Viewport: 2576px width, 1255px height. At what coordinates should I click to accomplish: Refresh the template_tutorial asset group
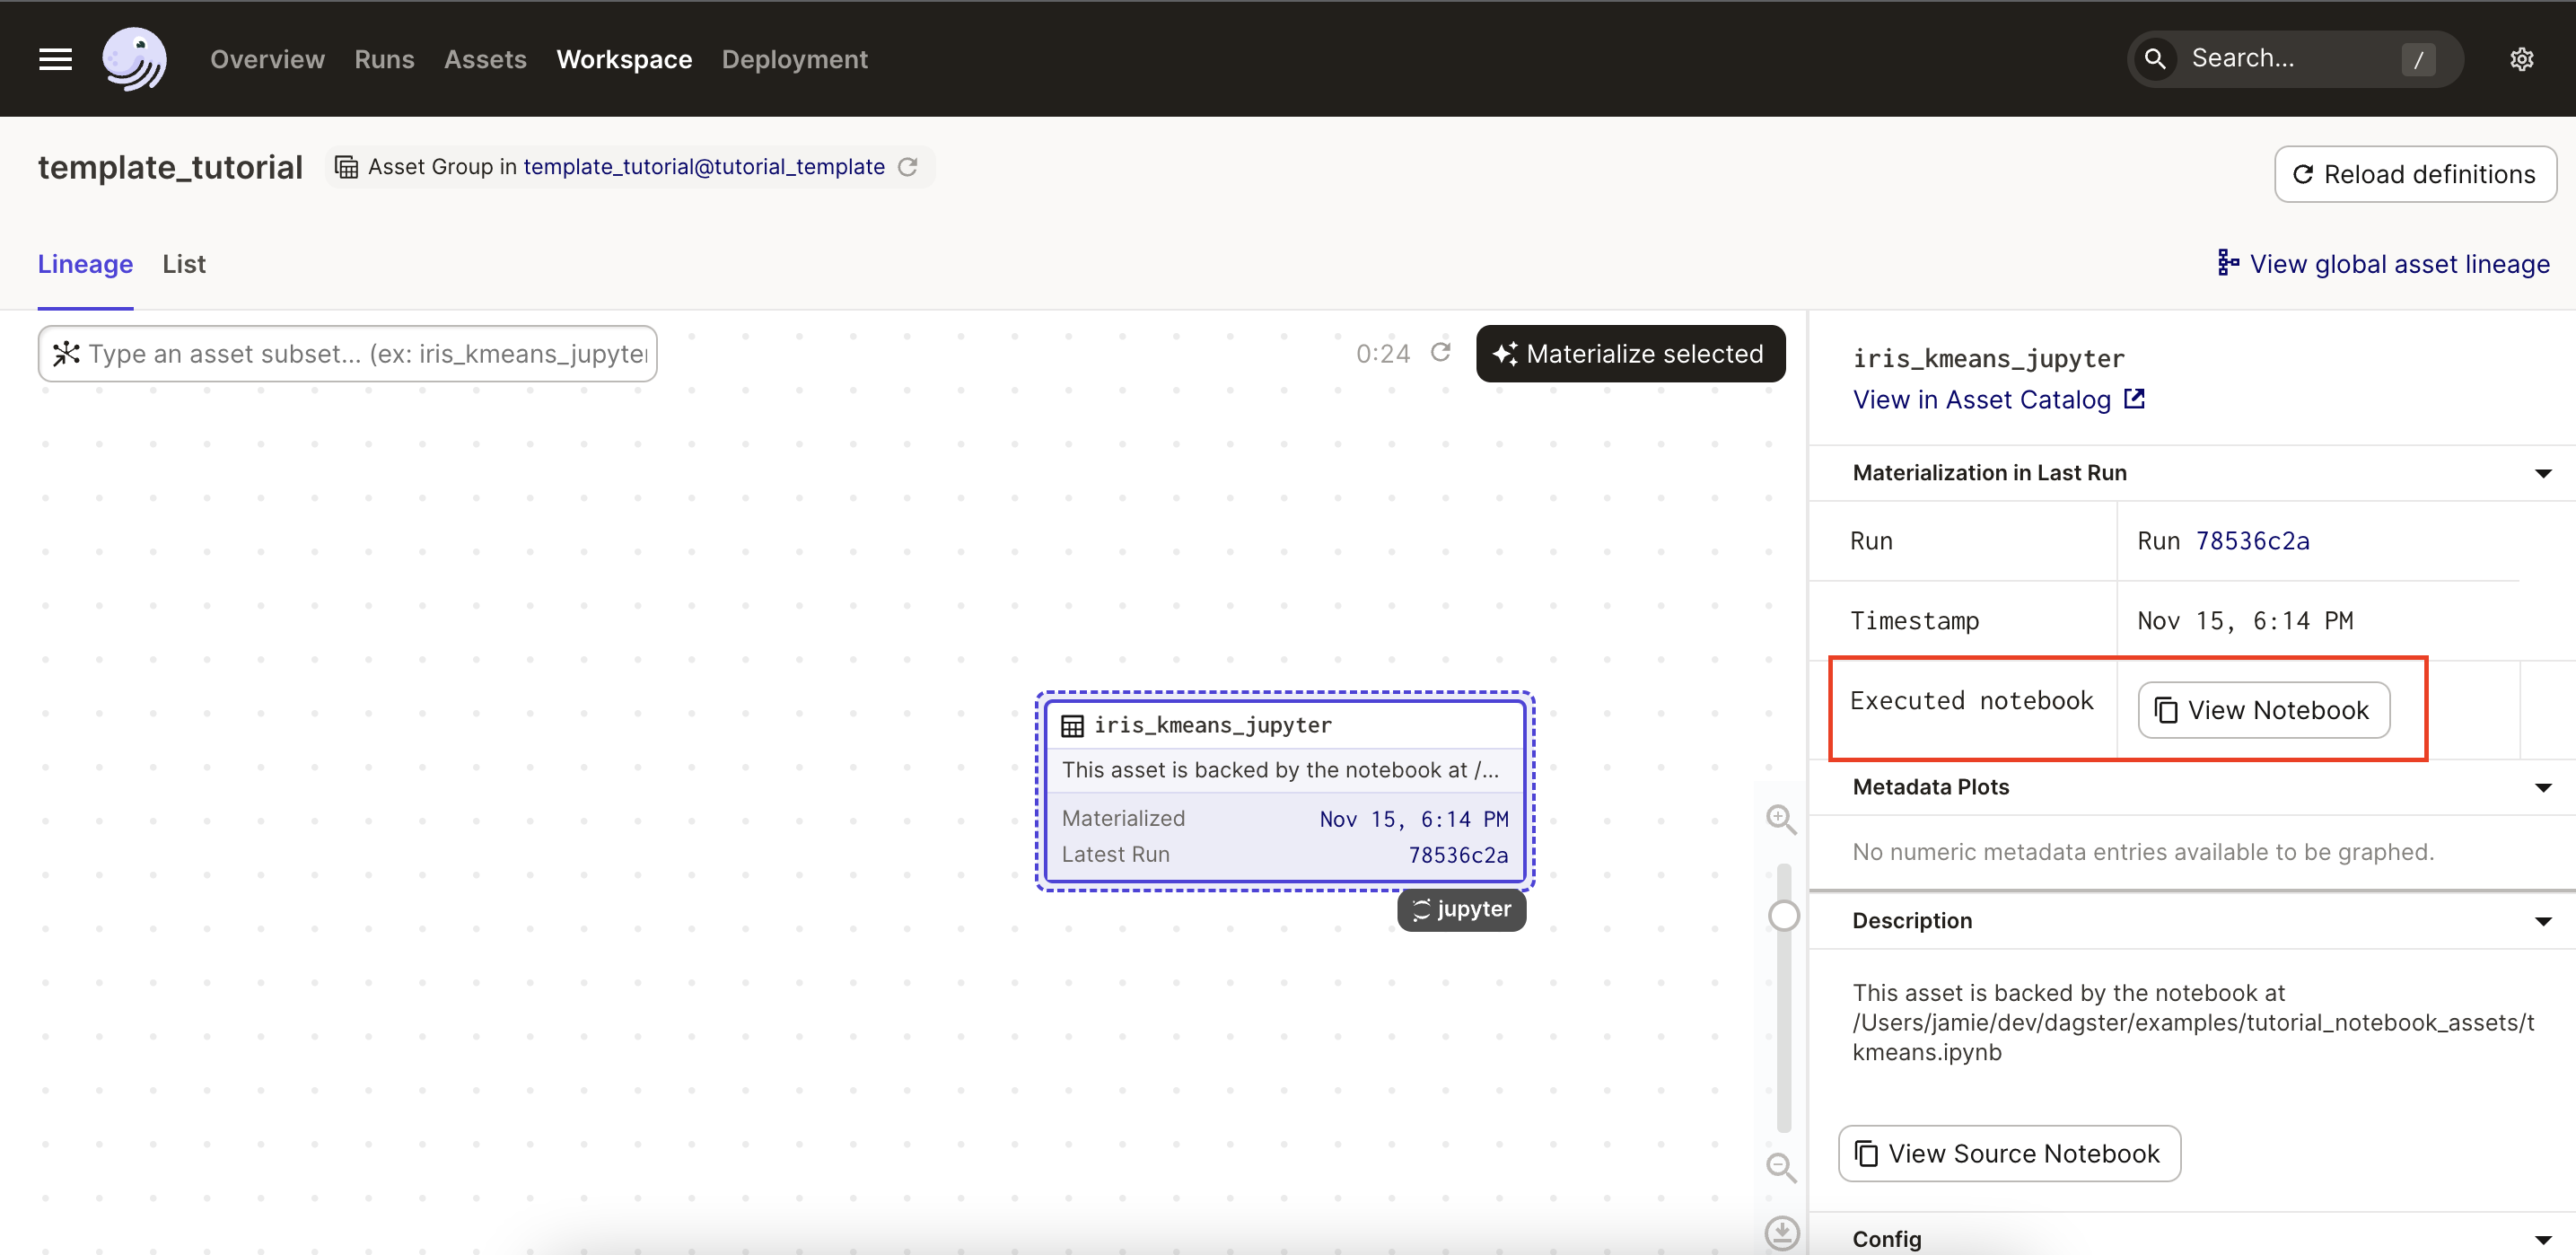click(908, 166)
